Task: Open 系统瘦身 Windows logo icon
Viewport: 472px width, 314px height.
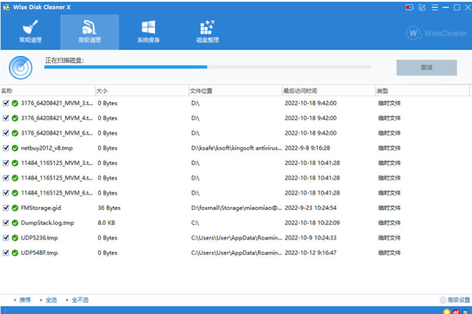Action: click(x=149, y=32)
